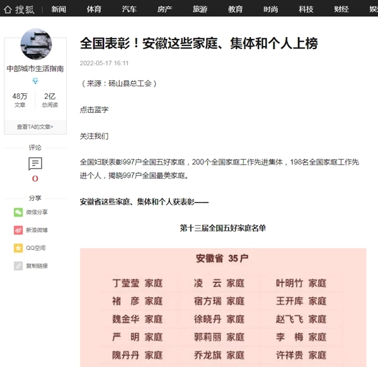The image size is (378, 367).
Task: Share to Sina Weibo icon
Action: tap(18, 230)
